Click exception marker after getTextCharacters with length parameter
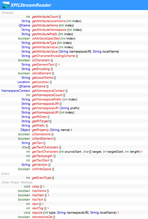 coord(142,151)
